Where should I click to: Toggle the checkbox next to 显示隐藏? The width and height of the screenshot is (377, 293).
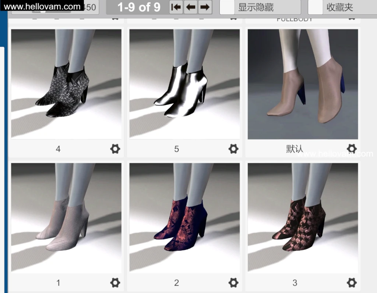[x=227, y=7]
